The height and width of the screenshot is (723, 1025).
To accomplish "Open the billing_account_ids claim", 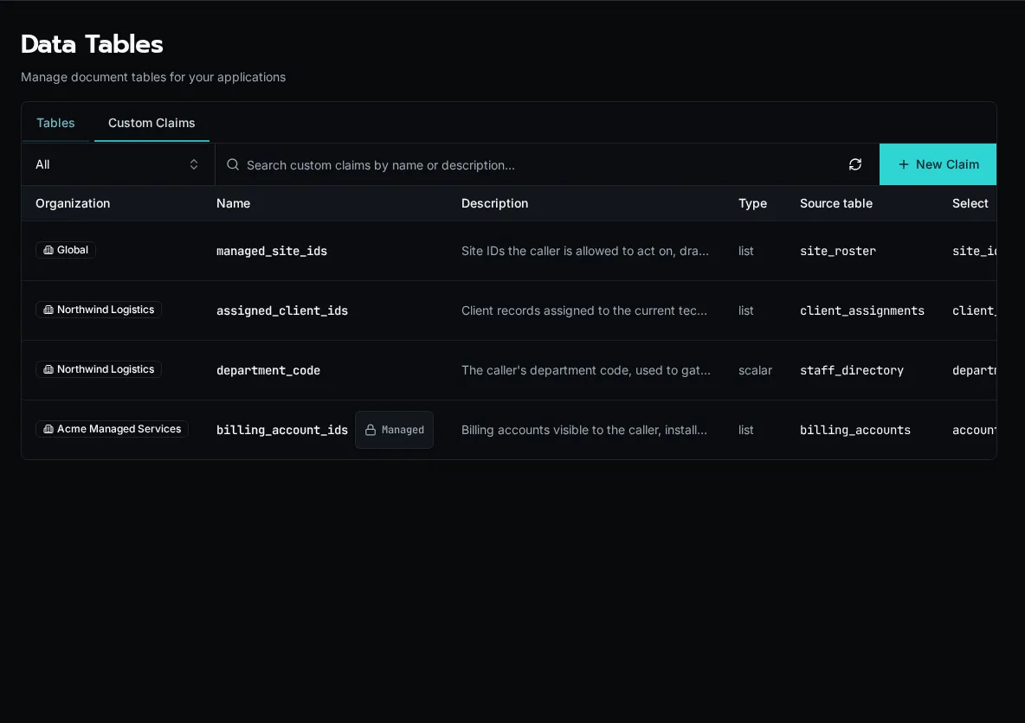I will click(282, 430).
